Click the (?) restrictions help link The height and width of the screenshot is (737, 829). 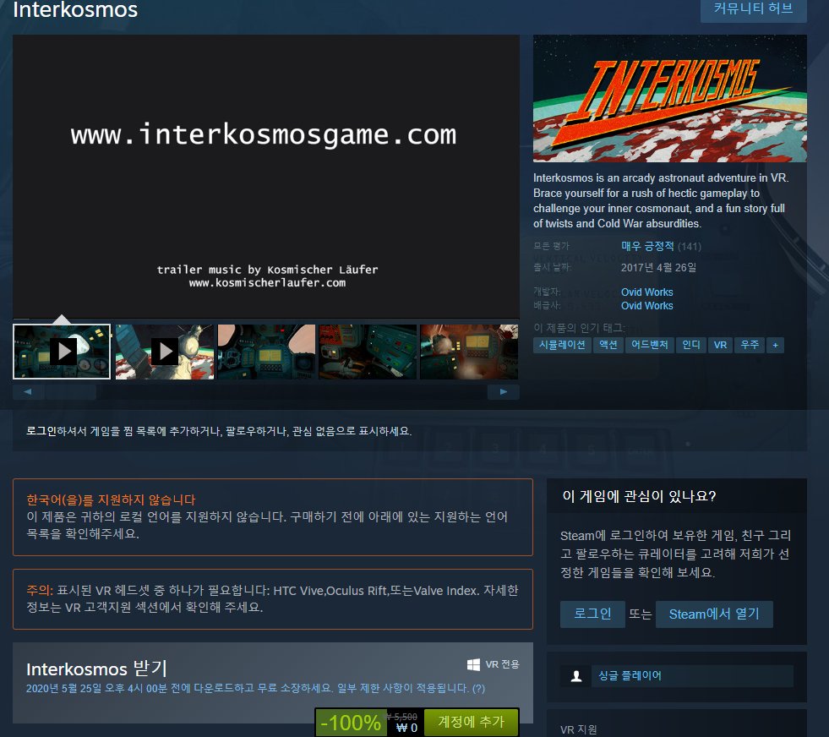pos(478,688)
